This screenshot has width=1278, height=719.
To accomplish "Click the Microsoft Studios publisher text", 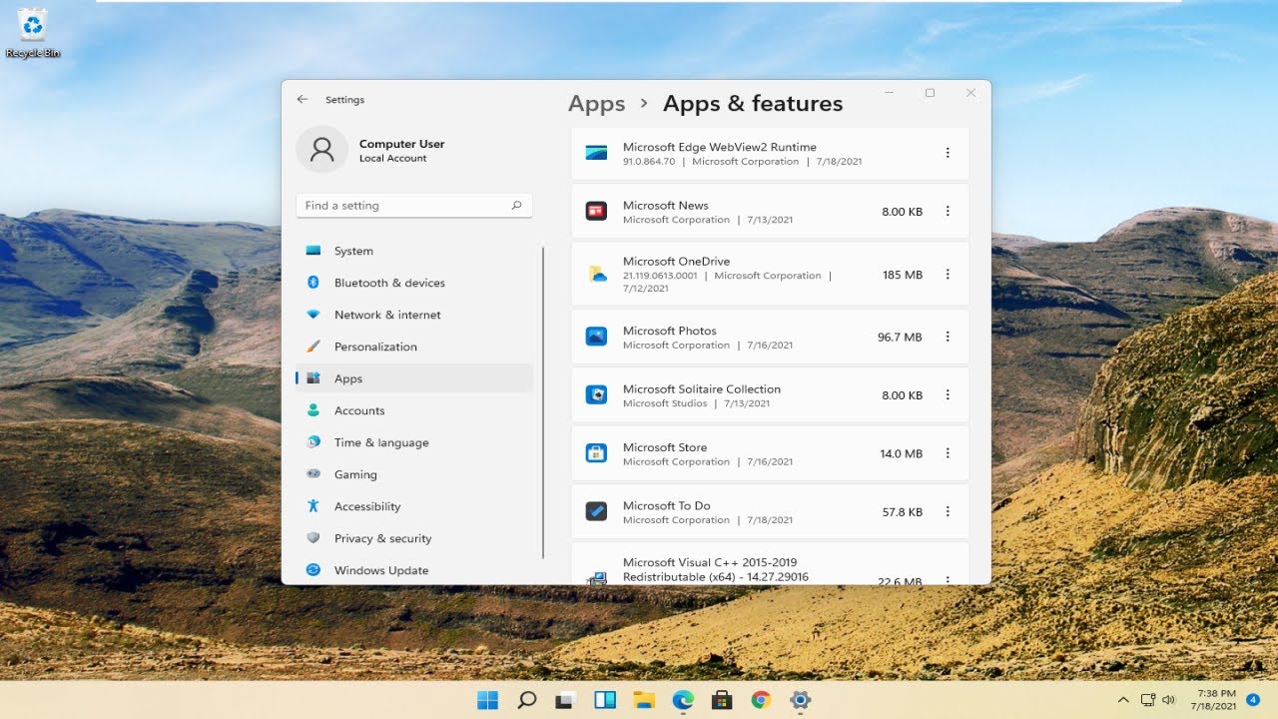I will 665,403.
